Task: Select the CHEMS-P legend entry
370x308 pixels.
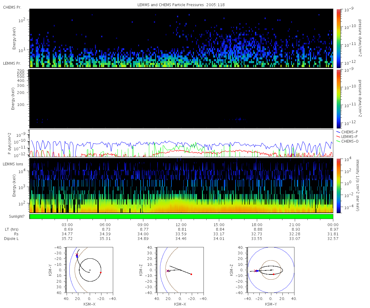Action: 347,132
